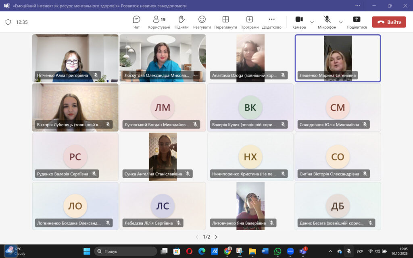The height and width of the screenshot is (258, 413).
Task: Go to next page of participants
Action: click(216, 237)
